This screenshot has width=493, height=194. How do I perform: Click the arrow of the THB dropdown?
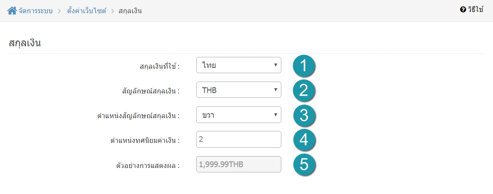click(276, 90)
